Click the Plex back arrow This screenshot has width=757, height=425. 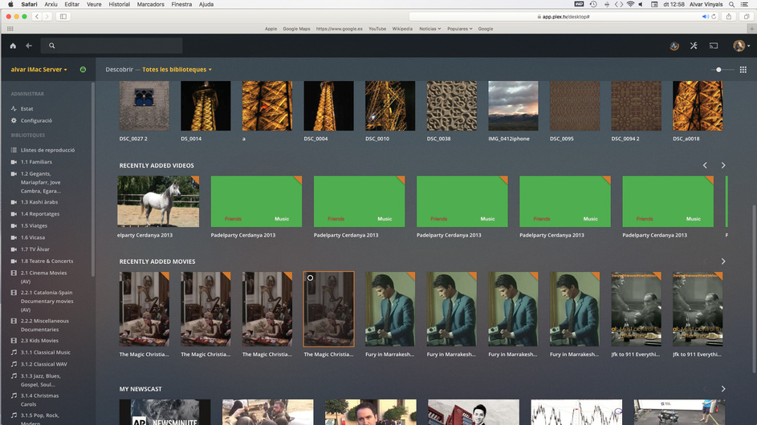click(29, 46)
